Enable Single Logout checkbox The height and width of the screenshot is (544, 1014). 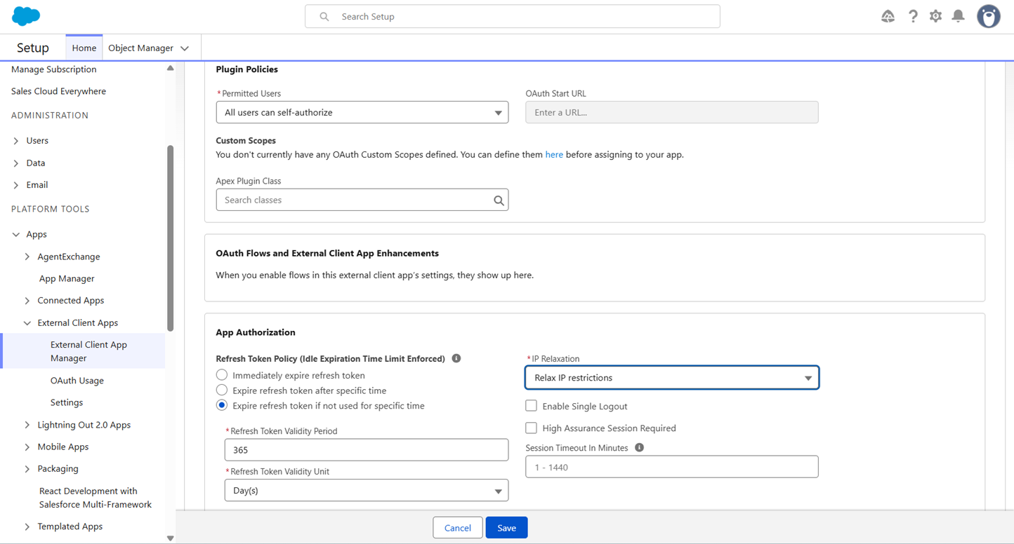pyautogui.click(x=532, y=406)
